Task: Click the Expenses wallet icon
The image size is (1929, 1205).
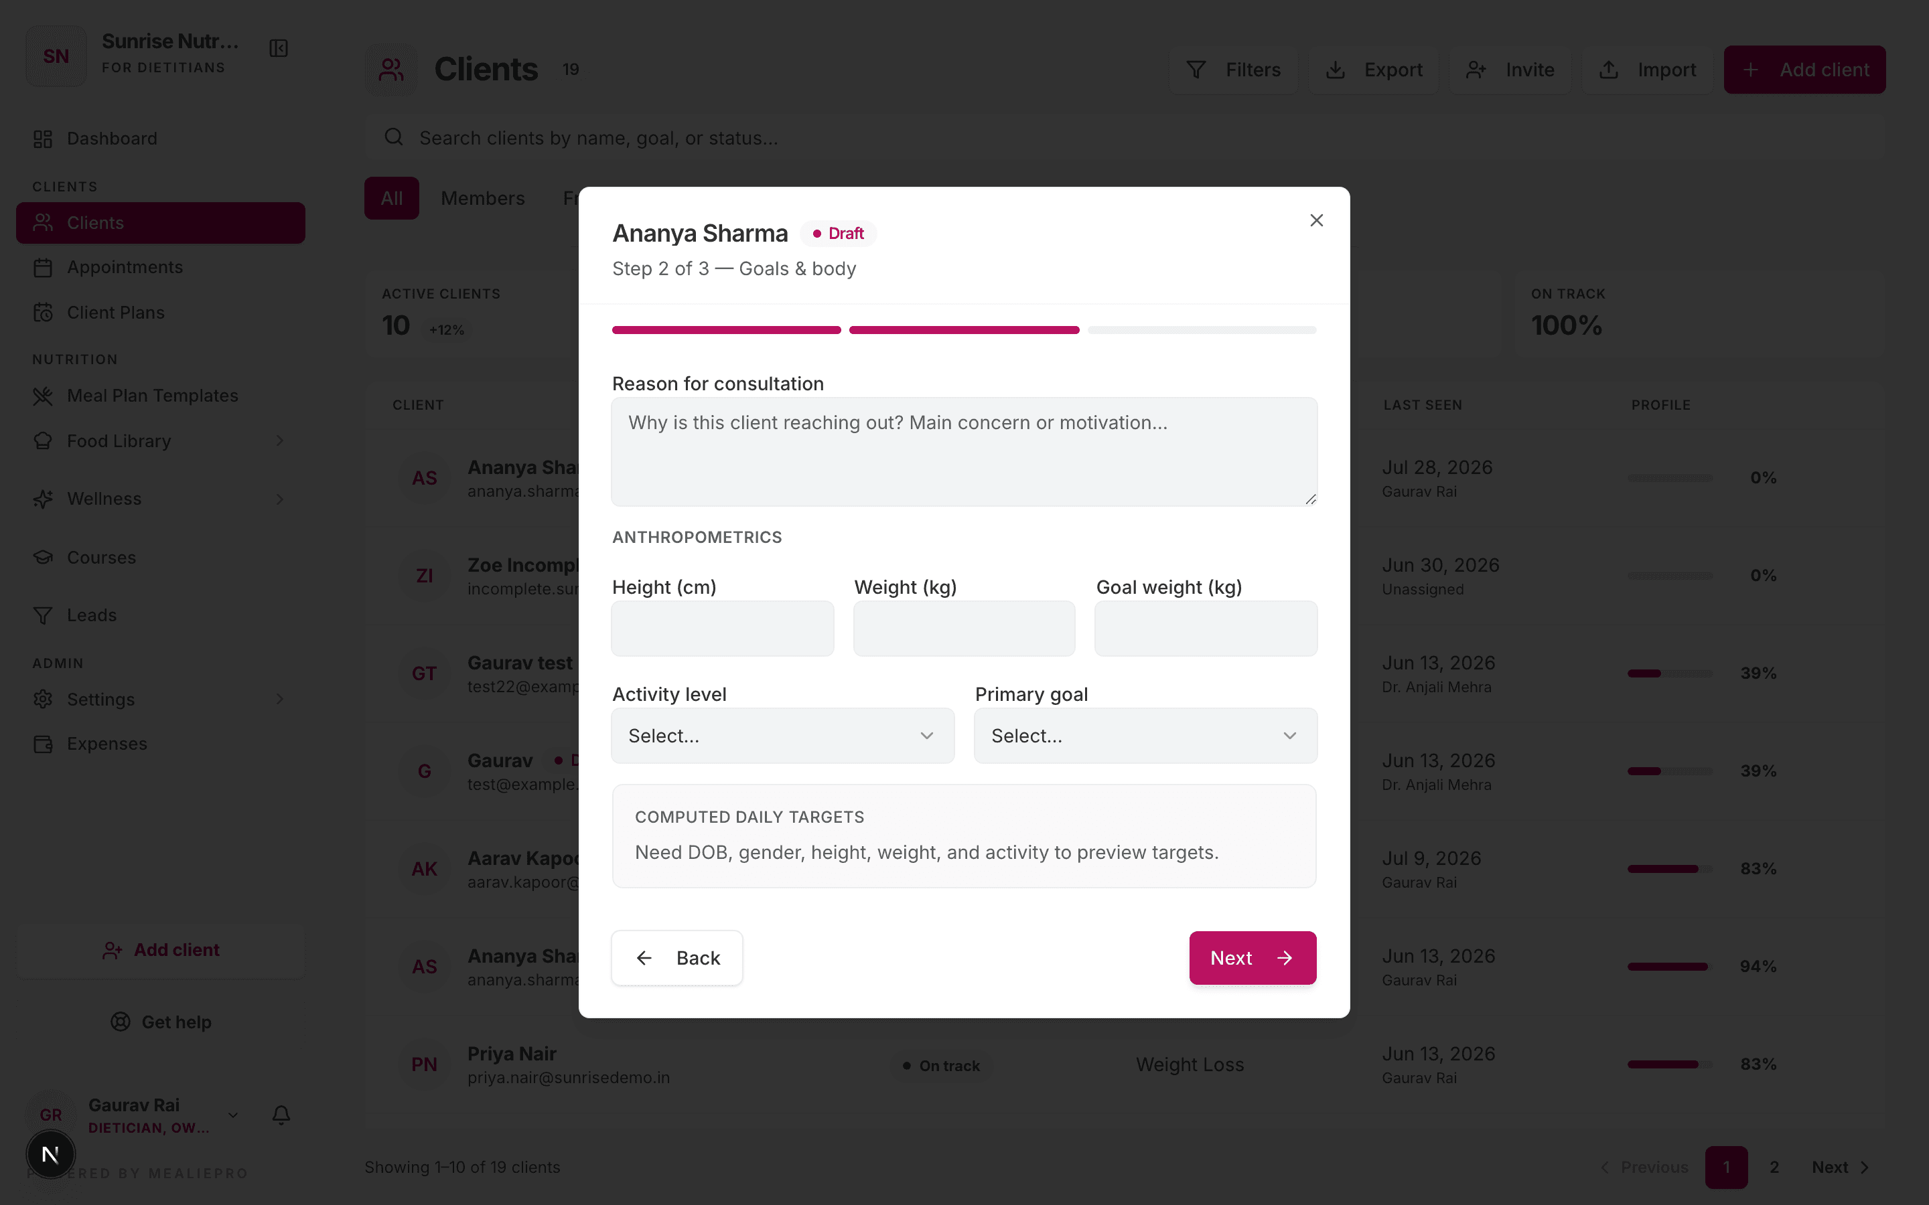Action: coord(43,744)
